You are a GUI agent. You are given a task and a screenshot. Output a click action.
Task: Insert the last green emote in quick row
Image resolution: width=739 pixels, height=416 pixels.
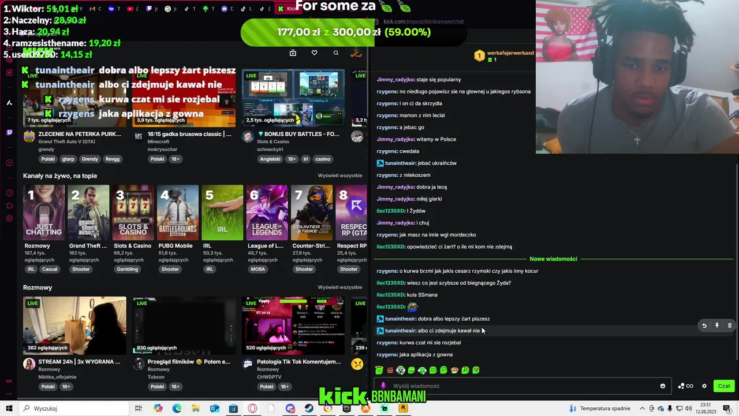(x=476, y=370)
